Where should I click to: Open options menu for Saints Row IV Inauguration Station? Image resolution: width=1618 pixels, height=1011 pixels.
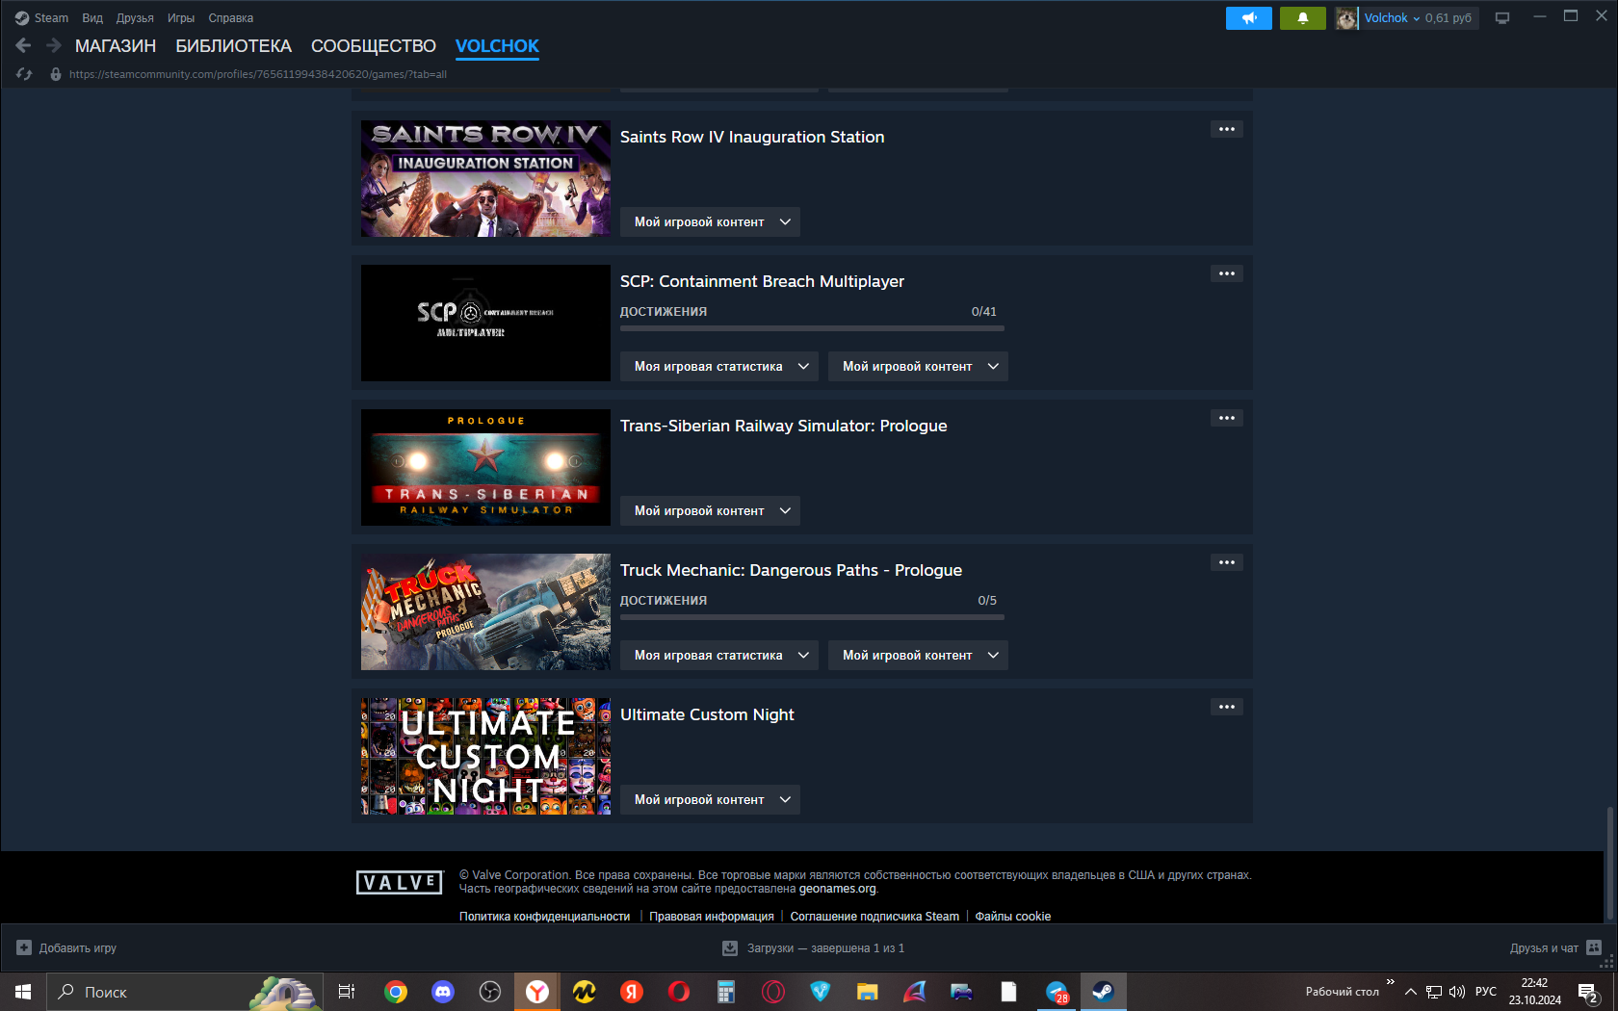pos(1227,129)
